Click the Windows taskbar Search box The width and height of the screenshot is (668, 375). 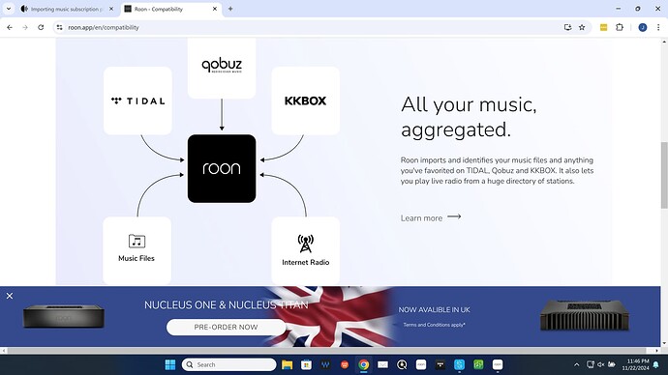[228, 364]
